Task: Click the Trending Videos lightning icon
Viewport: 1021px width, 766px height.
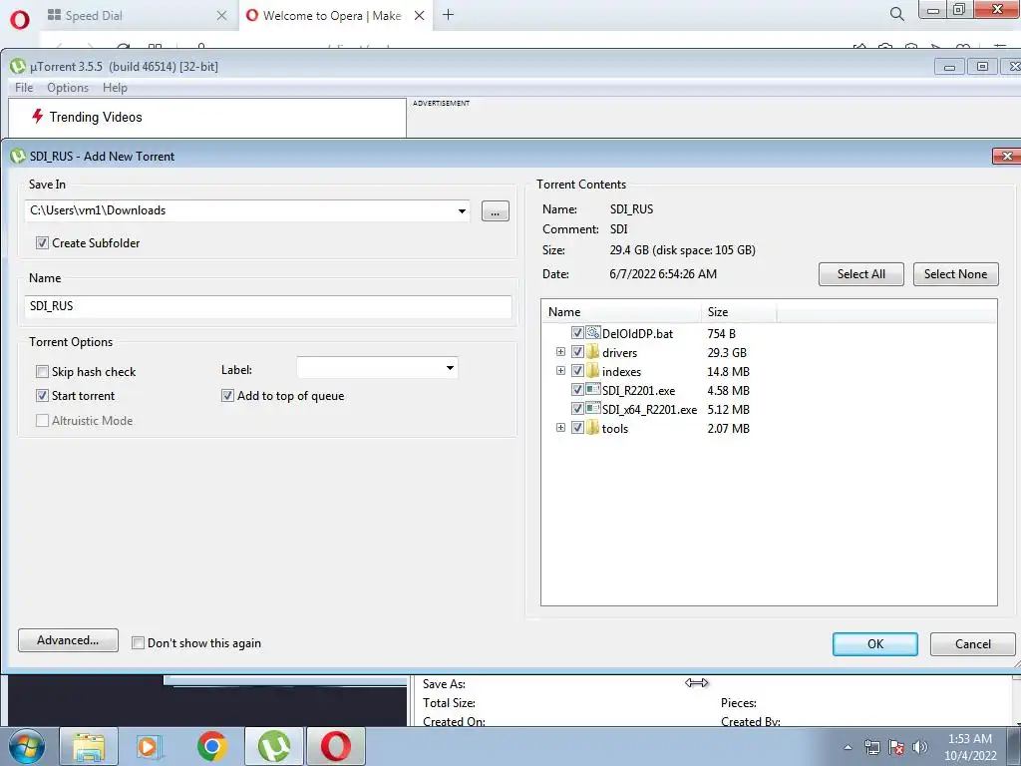Action: pyautogui.click(x=38, y=117)
